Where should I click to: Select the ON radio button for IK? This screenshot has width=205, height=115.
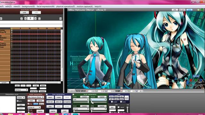[29, 110]
